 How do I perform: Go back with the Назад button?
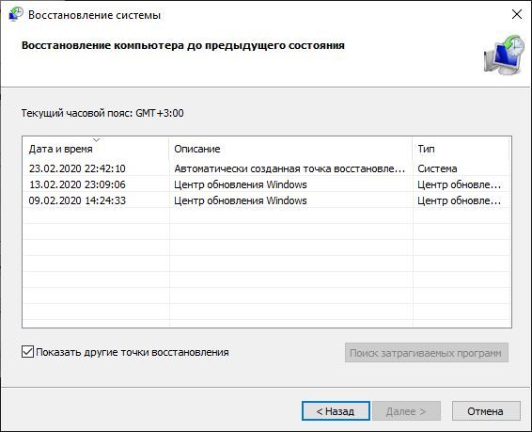coord(336,411)
